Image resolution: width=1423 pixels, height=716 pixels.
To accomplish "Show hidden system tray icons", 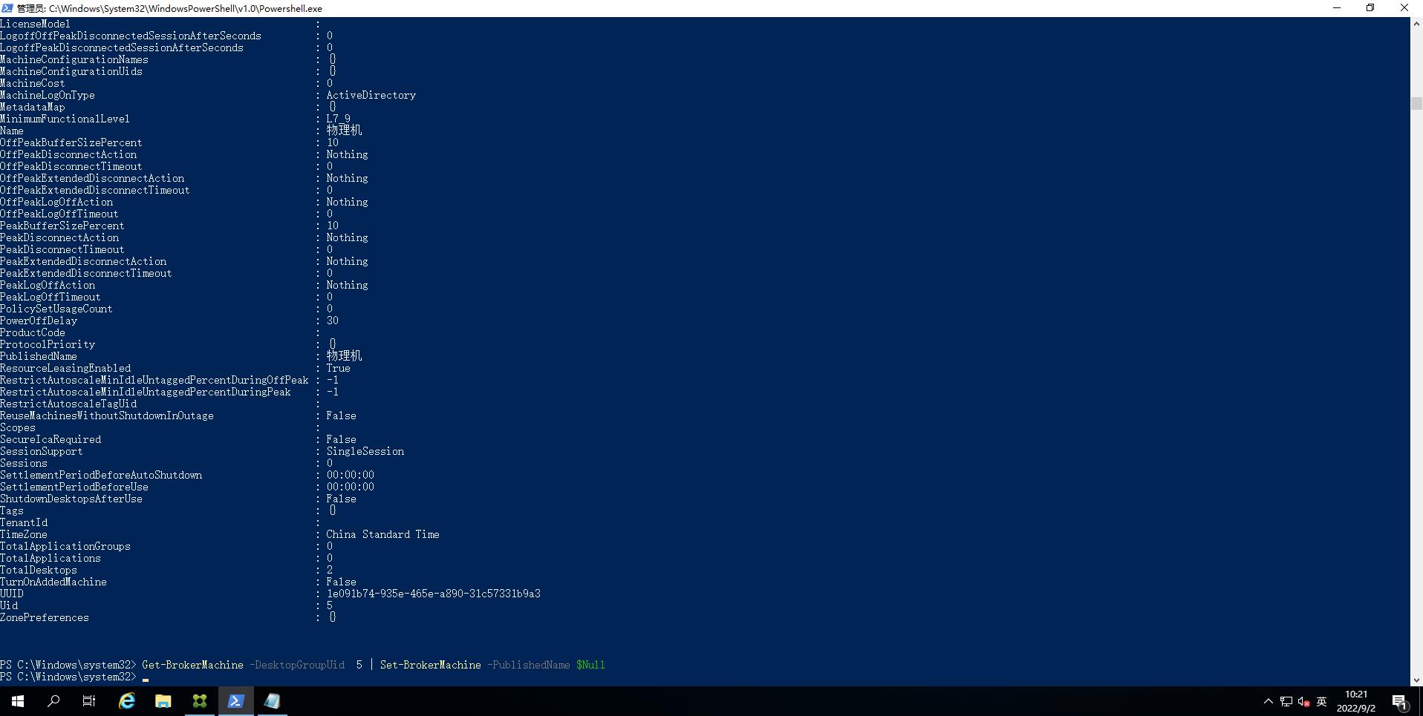I will 1269,701.
